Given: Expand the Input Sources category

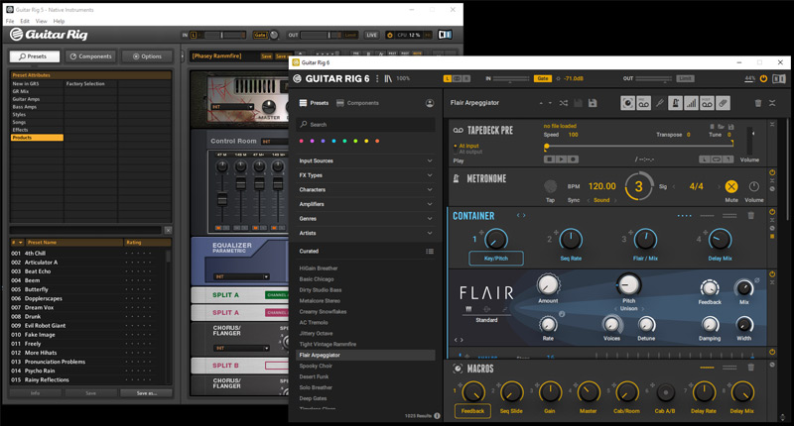Looking at the screenshot, I should coord(366,160).
